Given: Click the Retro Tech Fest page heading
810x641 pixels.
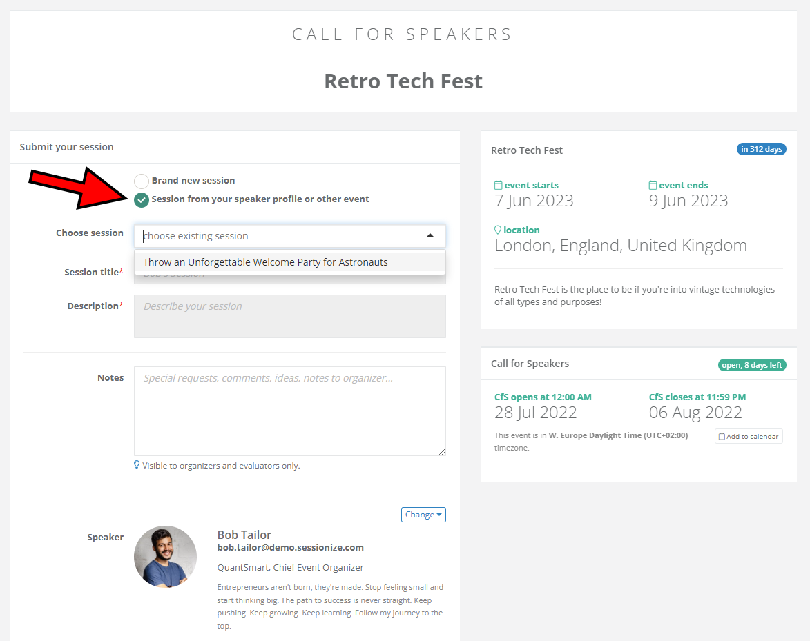Looking at the screenshot, I should (403, 81).
